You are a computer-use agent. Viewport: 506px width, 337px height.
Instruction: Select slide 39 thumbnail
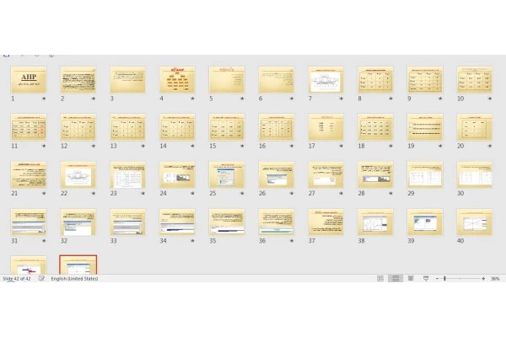[x=425, y=222]
